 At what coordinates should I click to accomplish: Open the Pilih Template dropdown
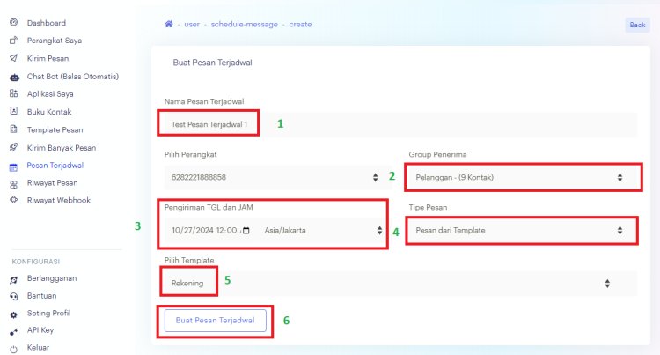(x=400, y=283)
